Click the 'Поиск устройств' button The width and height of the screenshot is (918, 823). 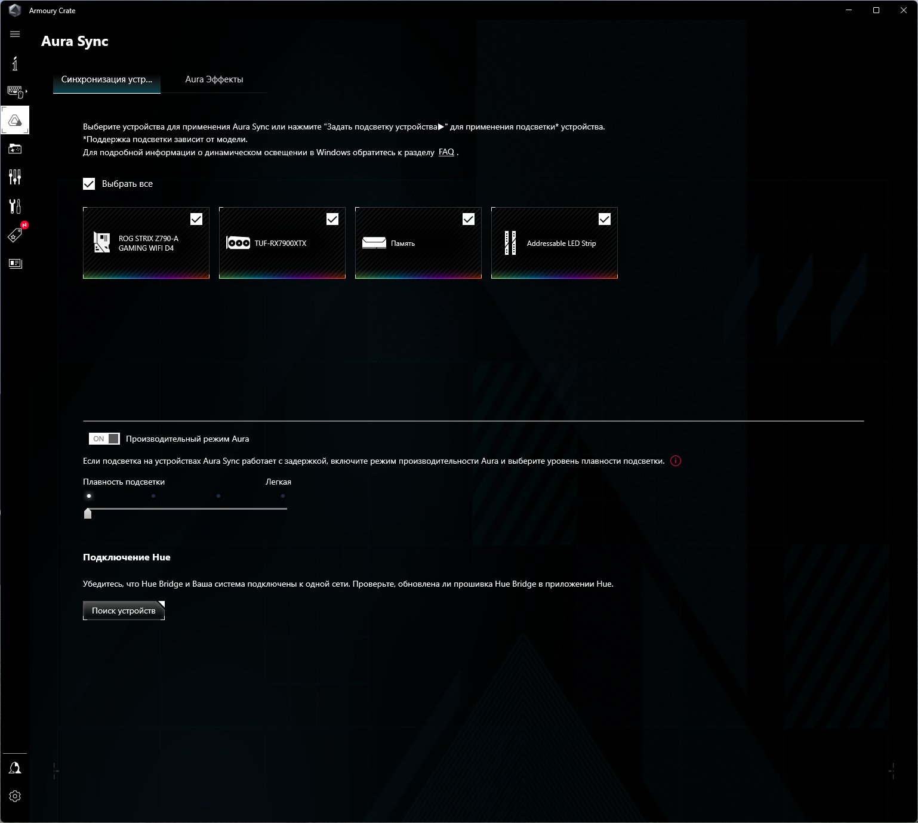point(124,611)
